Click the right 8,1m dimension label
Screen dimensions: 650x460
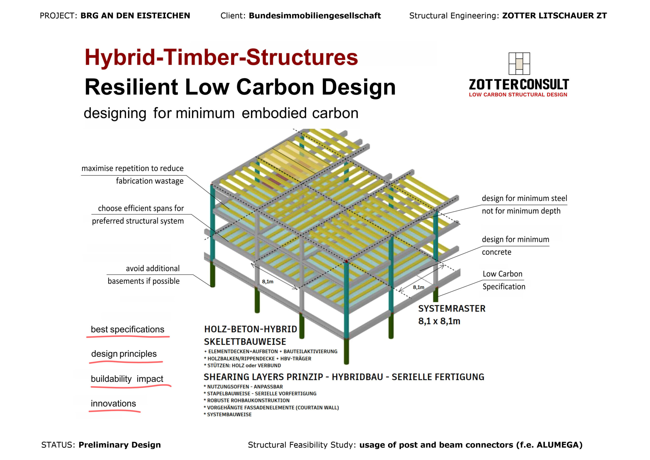[418, 287]
